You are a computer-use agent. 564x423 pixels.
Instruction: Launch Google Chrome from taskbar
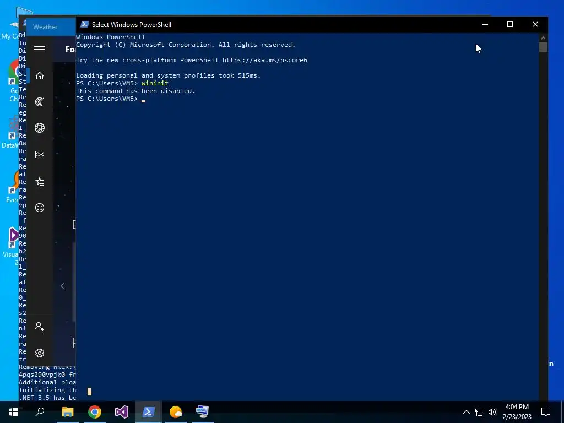tap(95, 412)
